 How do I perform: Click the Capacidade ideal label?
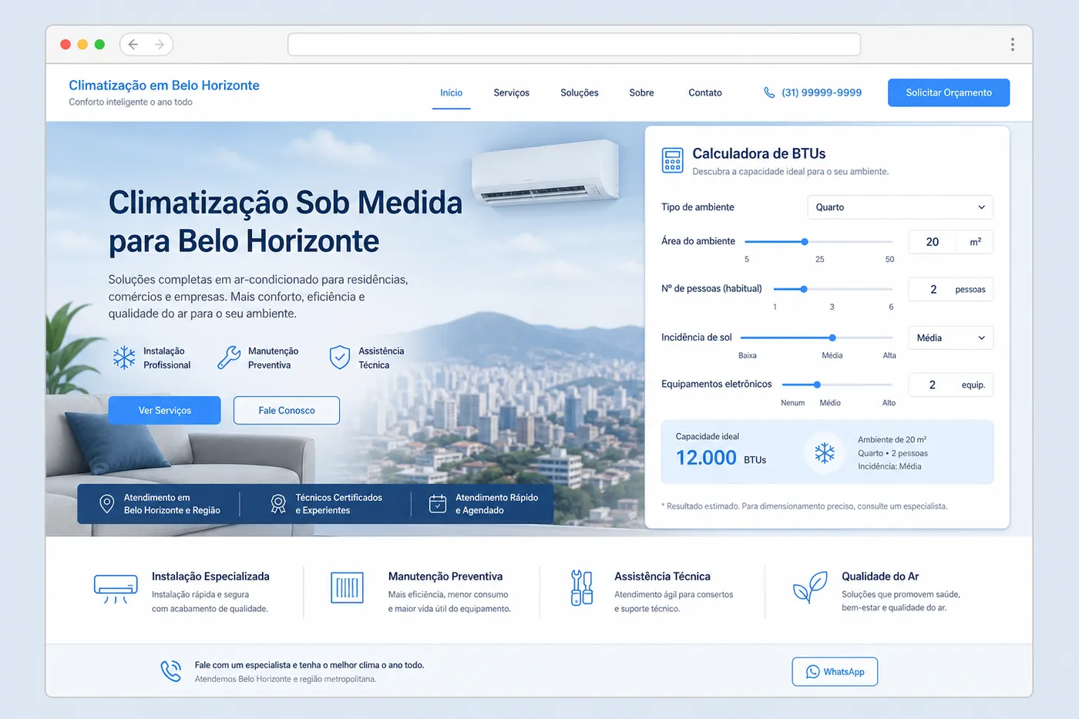point(708,436)
